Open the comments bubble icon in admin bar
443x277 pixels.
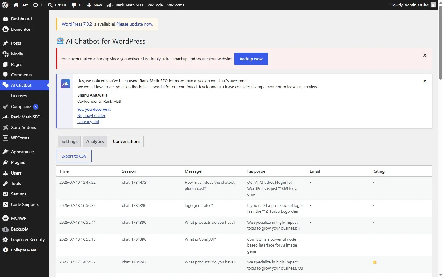point(74,5)
